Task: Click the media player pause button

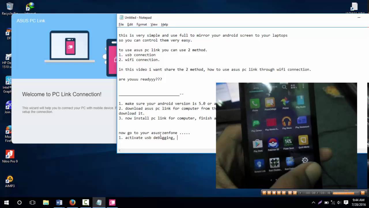Action: pyautogui.click(x=269, y=193)
